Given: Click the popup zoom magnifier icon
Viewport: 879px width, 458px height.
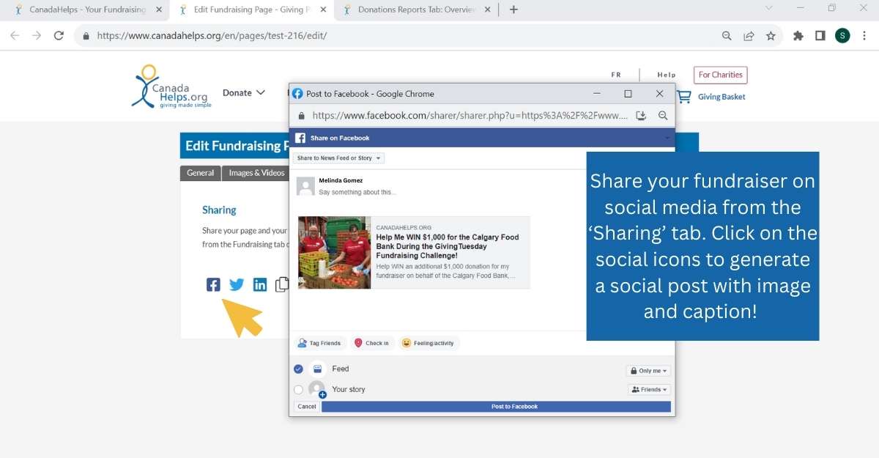Looking at the screenshot, I should point(663,116).
